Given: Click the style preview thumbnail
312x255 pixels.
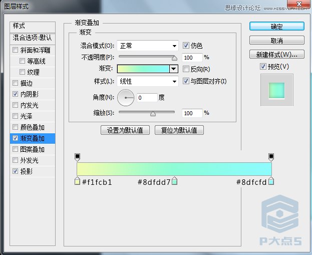Looking at the screenshot, I should coord(277,90).
